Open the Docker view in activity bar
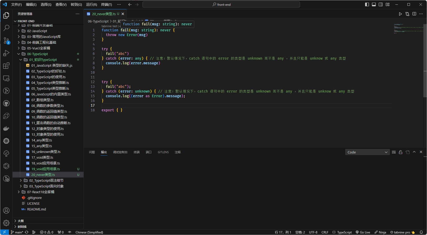Screen dimensions: 427x235 (6, 128)
